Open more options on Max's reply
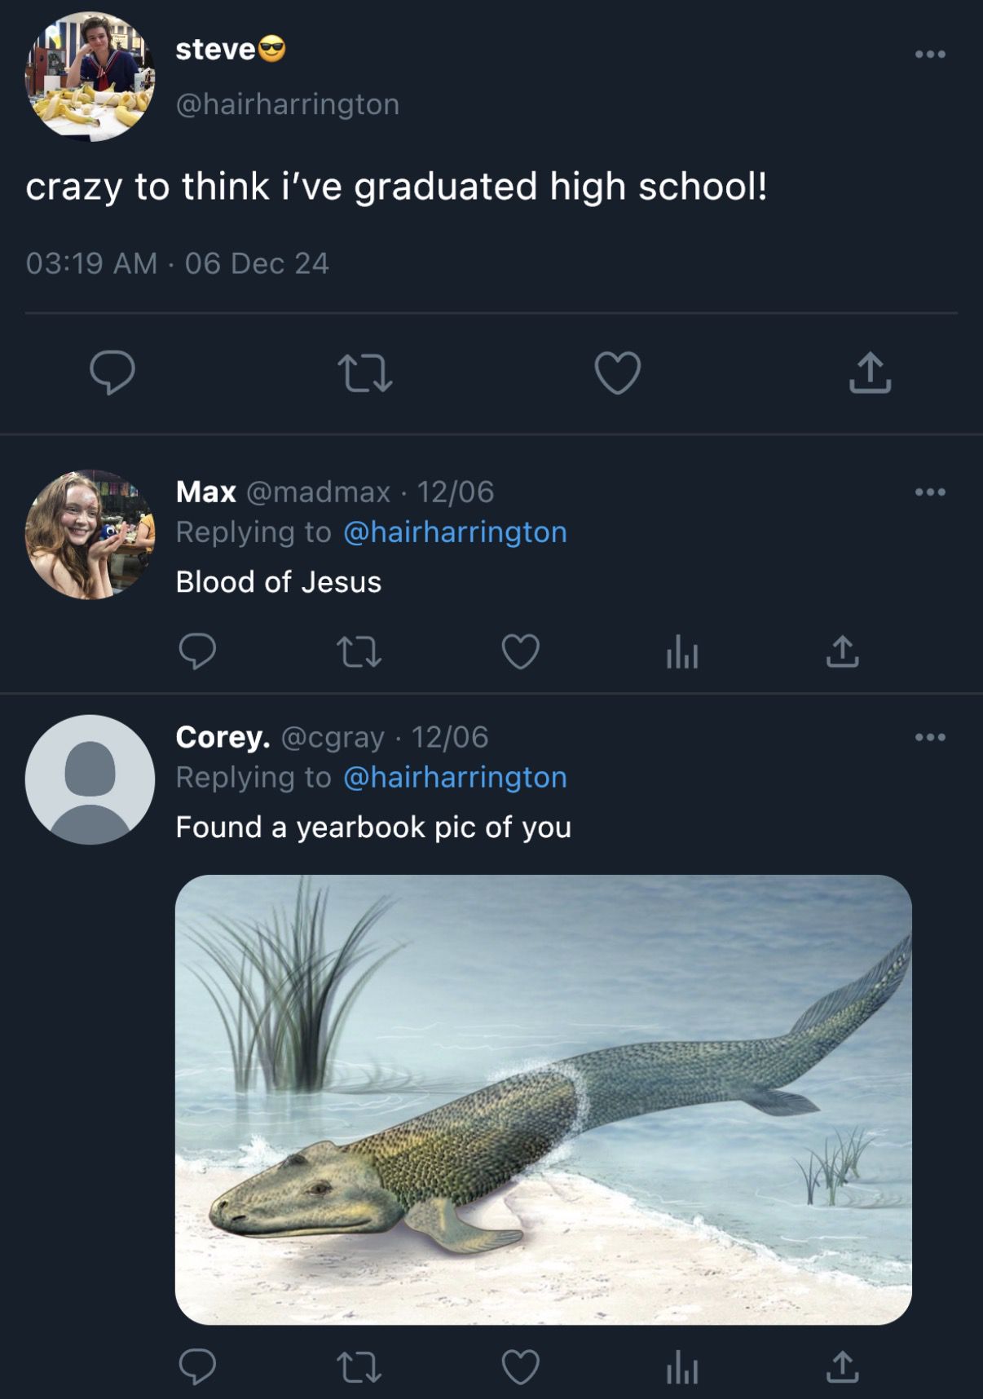This screenshot has height=1399, width=983. click(x=930, y=492)
